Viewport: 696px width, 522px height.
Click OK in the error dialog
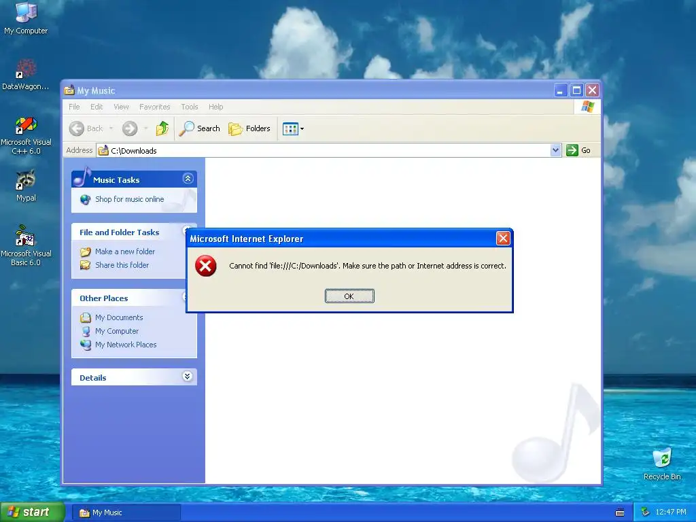click(x=349, y=296)
